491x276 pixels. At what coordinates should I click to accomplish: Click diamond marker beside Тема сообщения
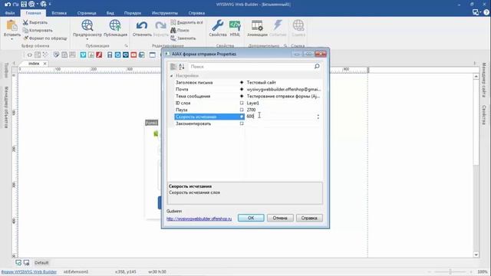coord(242,96)
